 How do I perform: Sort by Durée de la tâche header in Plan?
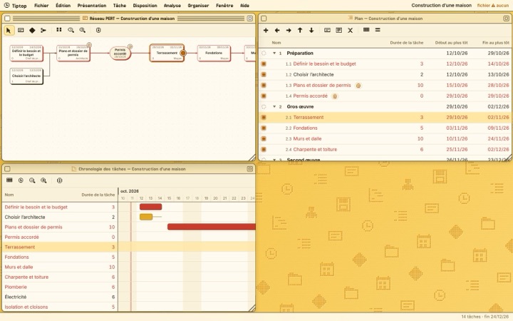407,43
